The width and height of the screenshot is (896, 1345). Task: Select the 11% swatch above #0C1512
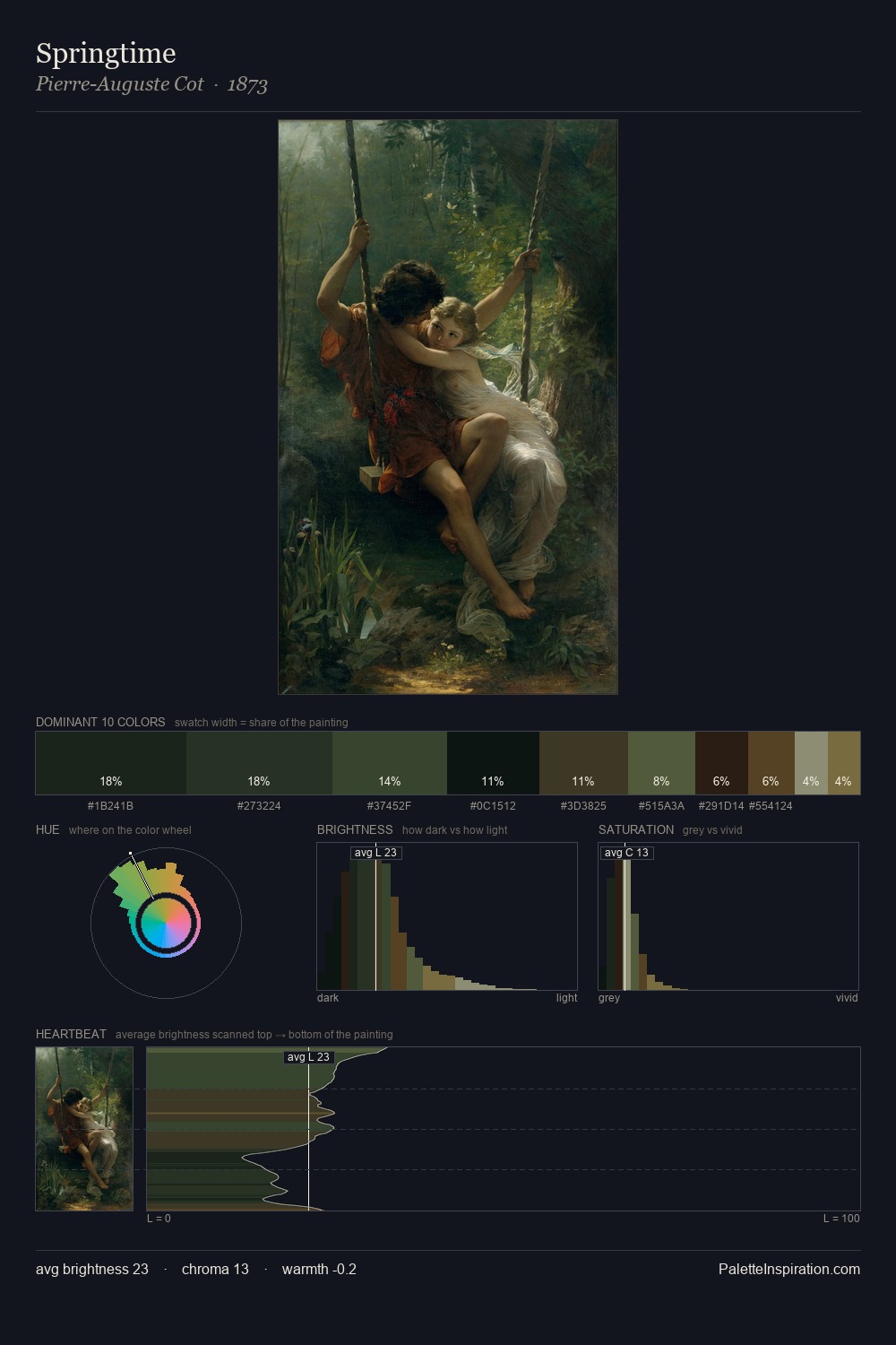tap(493, 763)
